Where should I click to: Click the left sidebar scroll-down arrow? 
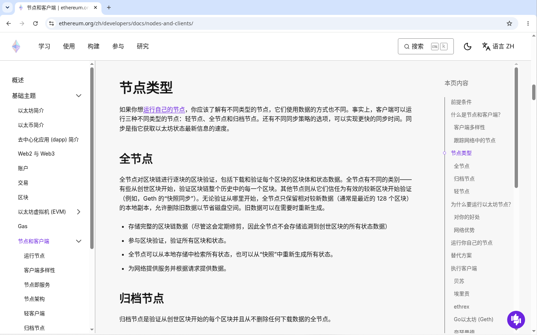point(92,329)
